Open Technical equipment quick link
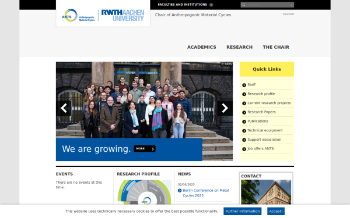The image size is (350, 218). click(265, 130)
